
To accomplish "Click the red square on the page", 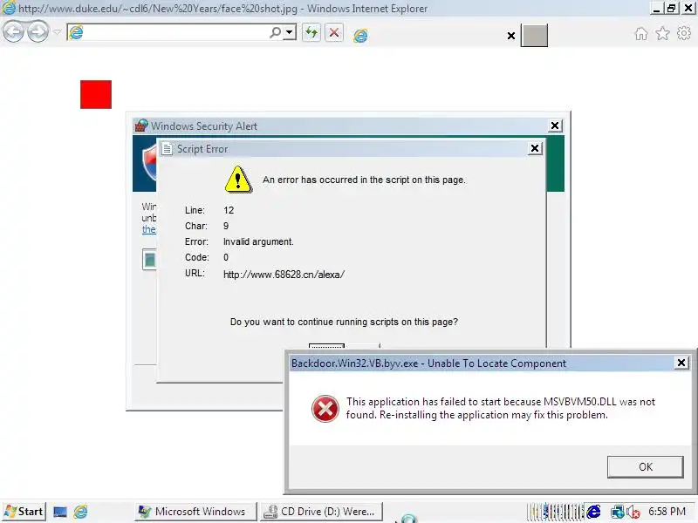I will (x=96, y=94).
